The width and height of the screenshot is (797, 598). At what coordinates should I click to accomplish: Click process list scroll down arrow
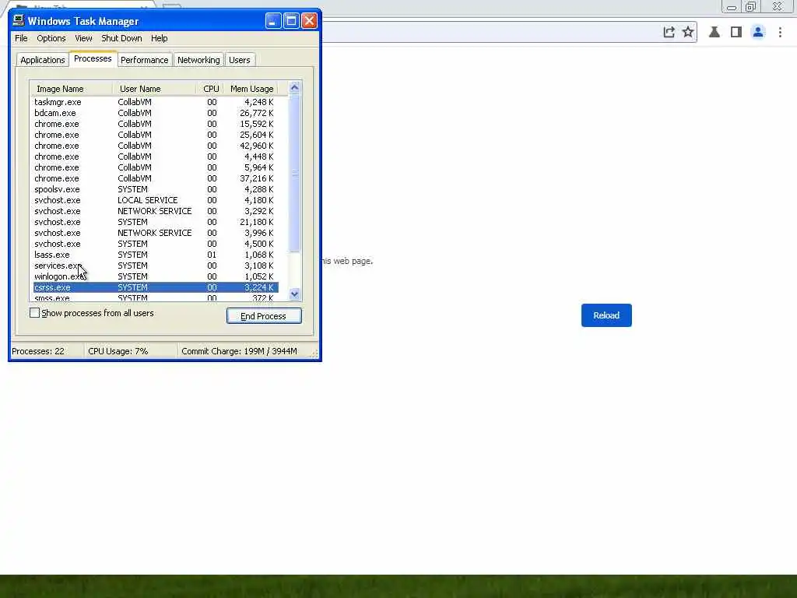(x=294, y=294)
